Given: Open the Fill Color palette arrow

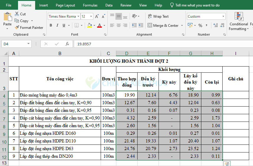Looking at the screenshot, I should click(x=94, y=25).
